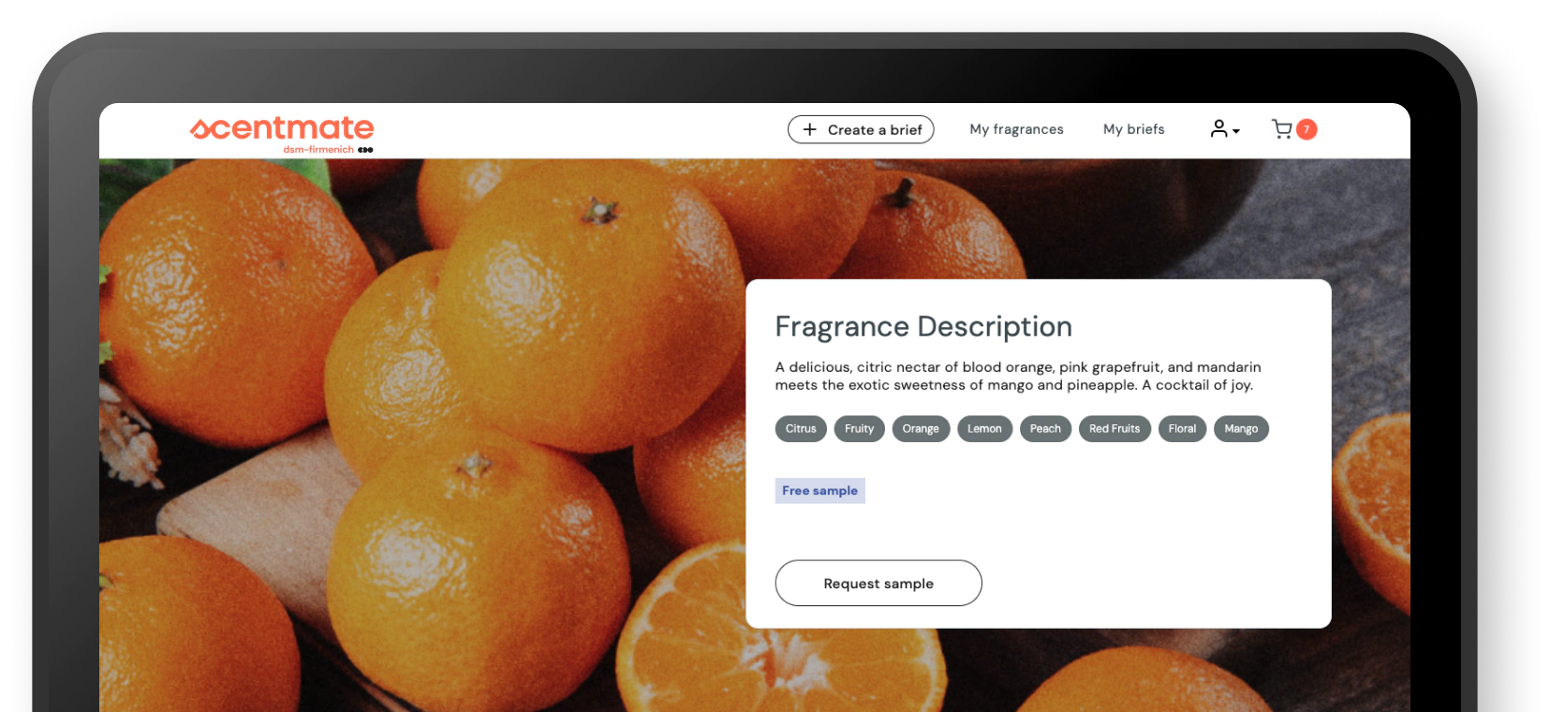Viewport: 1550px width, 712px height.
Task: Select the Lemon tag
Action: (x=984, y=429)
